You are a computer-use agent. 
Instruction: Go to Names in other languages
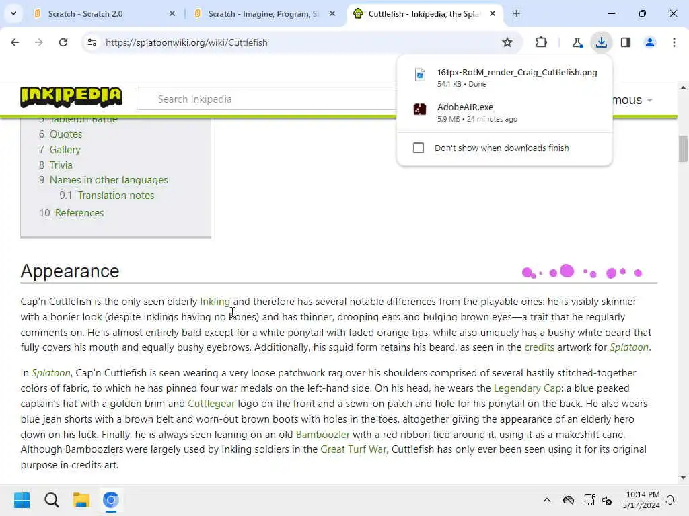(108, 180)
